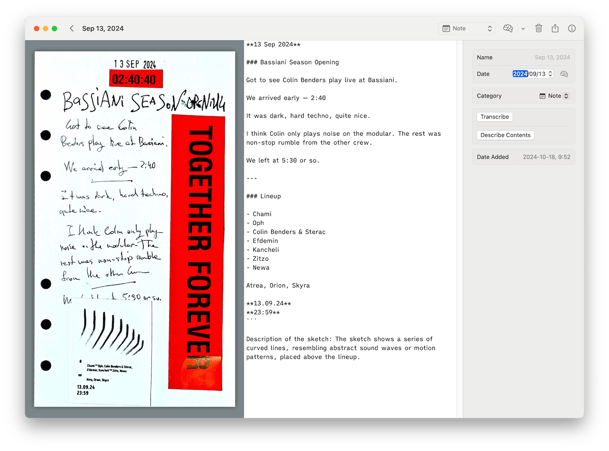Click the '### Bassiani Season Opening' heading text
This screenshot has height=451, width=609.
[x=293, y=63]
